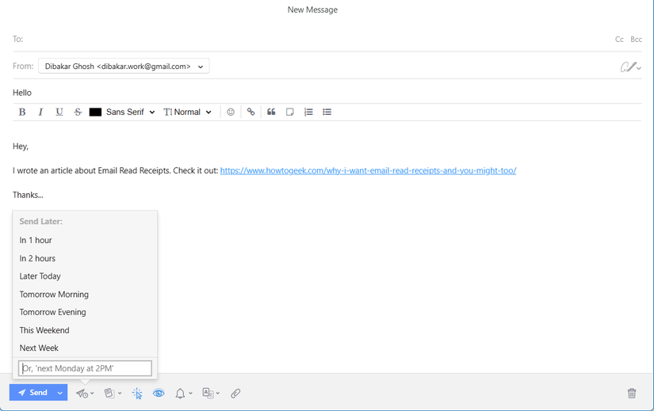Click the 'Thanks...' line in message body
Viewport: 654px width, 411px height.
coord(28,195)
